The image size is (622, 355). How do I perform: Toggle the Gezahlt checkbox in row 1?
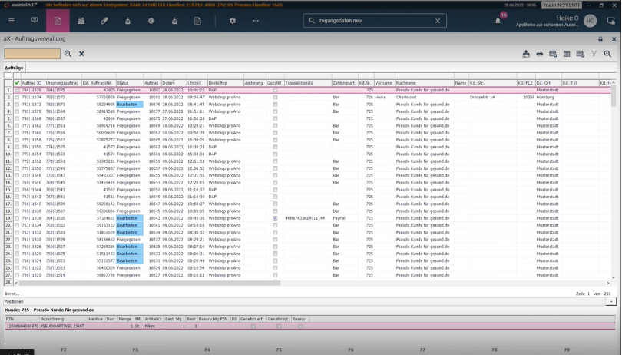[x=276, y=90]
